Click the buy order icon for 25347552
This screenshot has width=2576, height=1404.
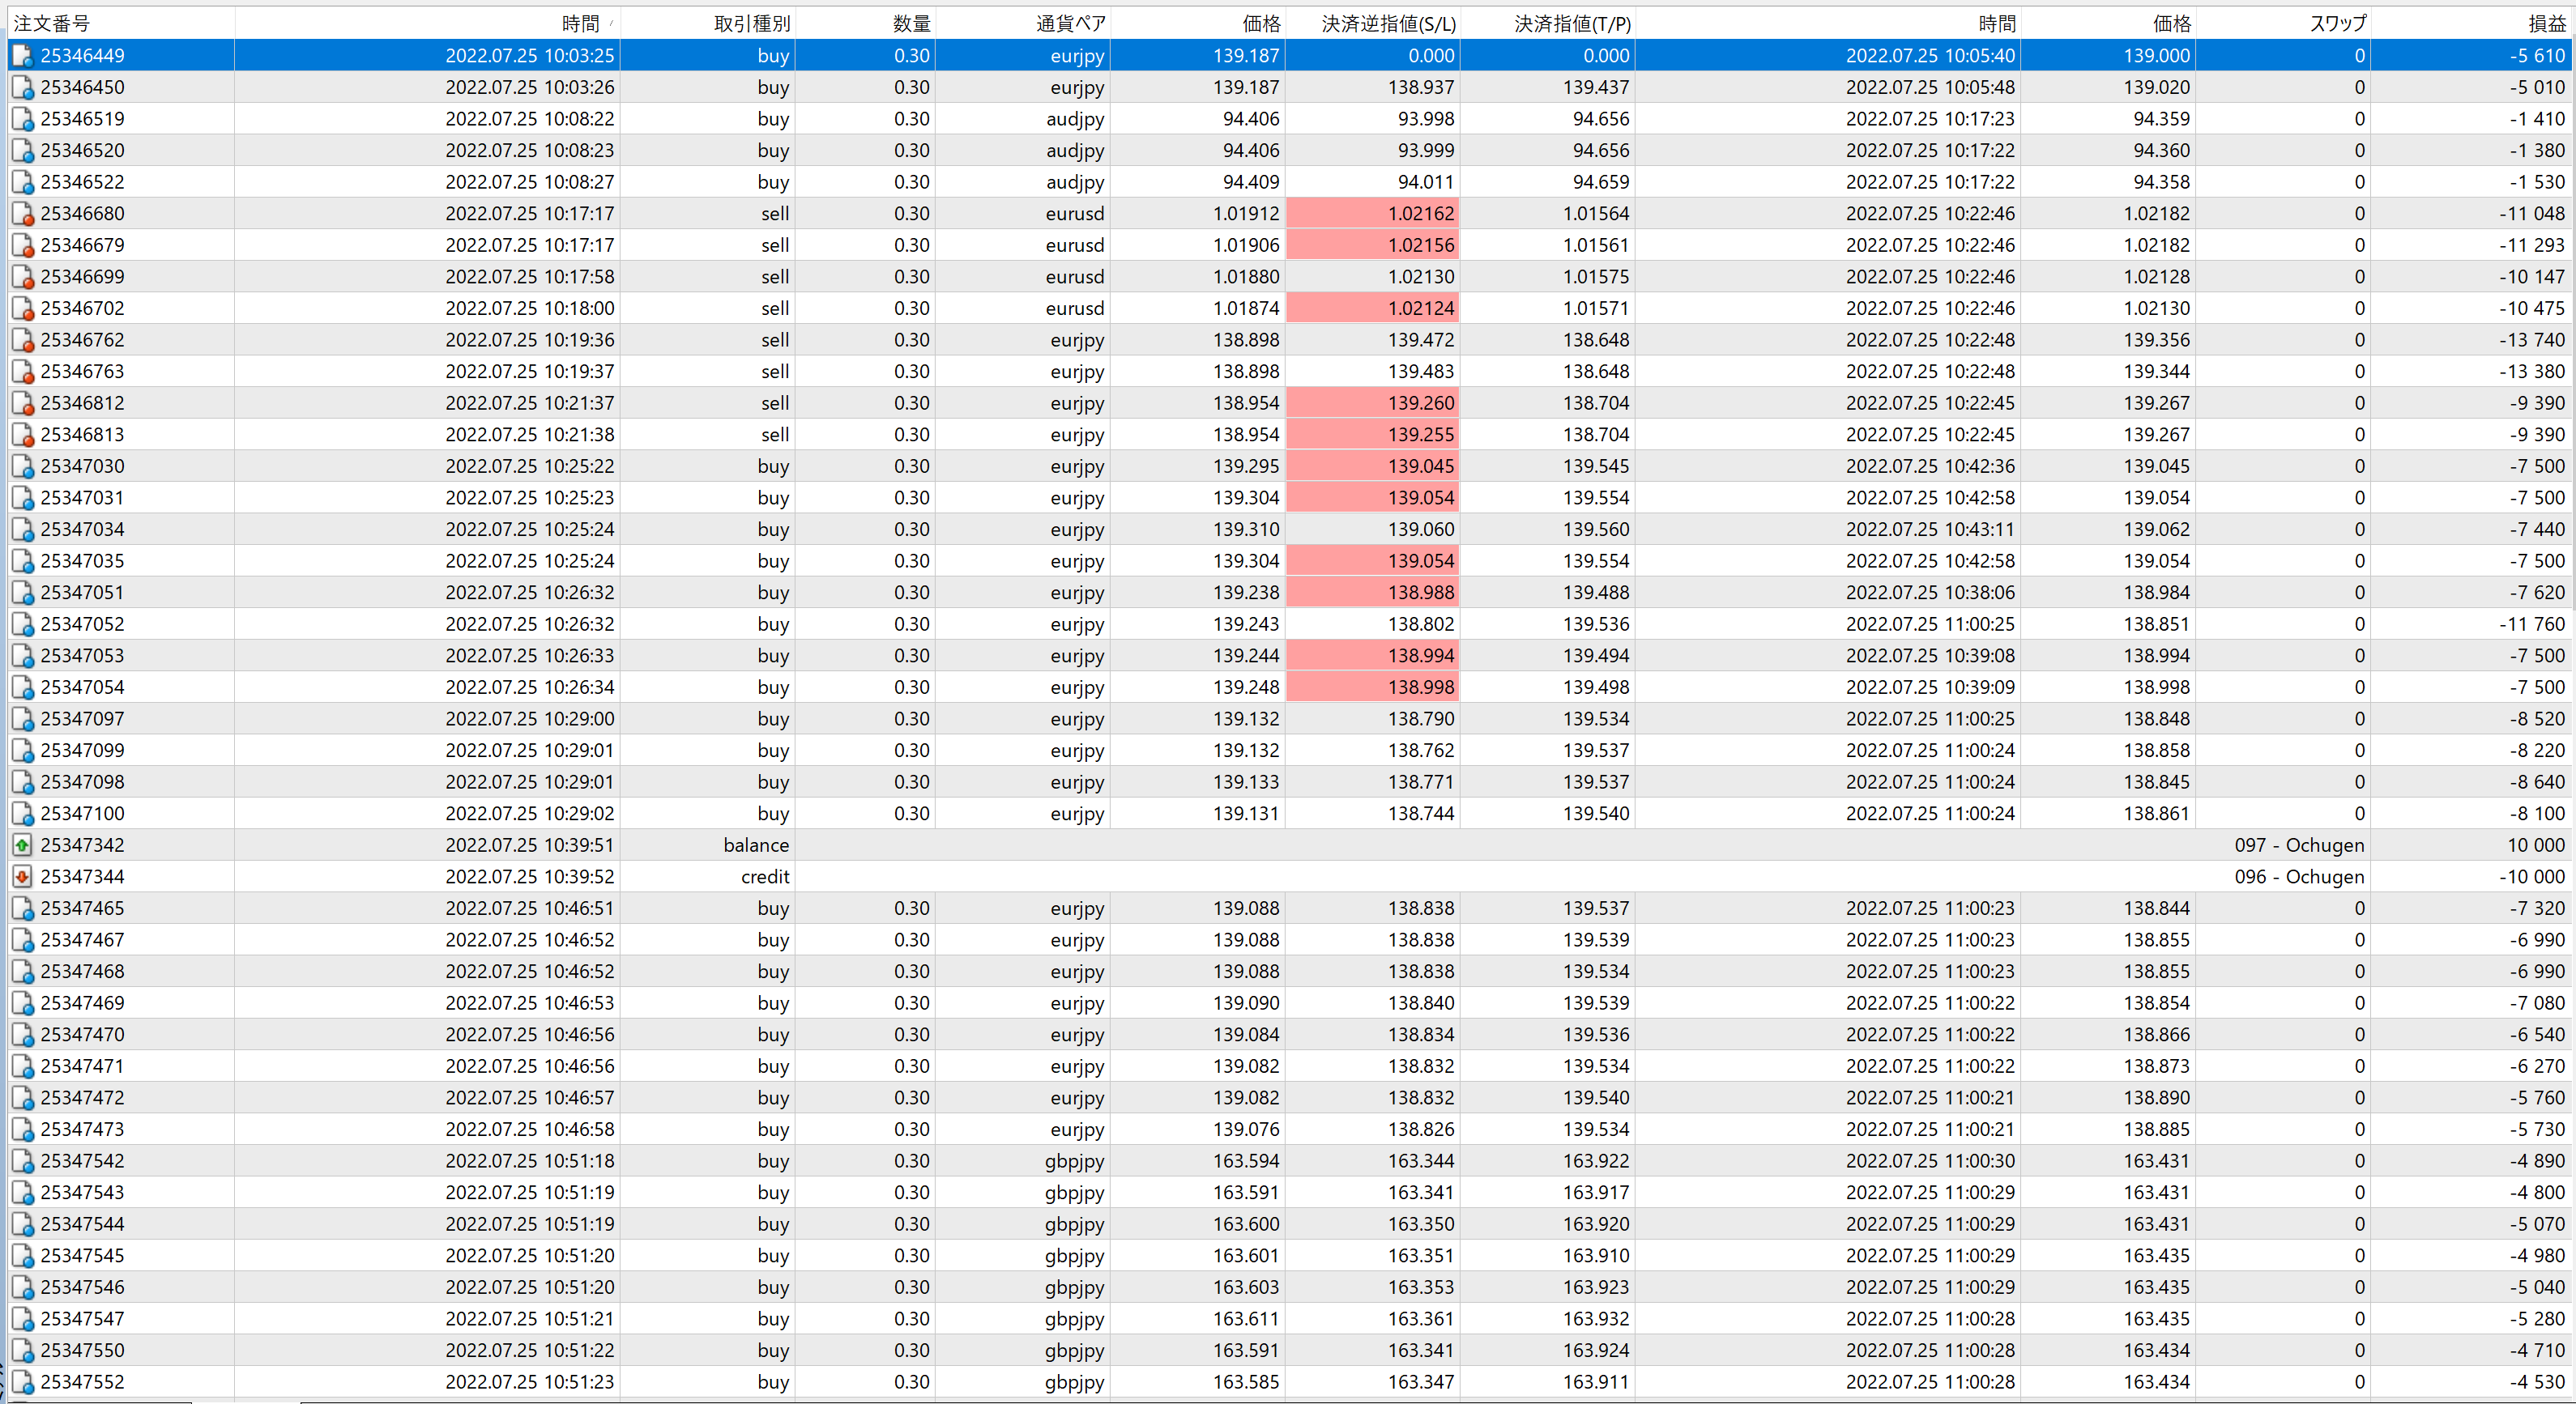click(22, 1382)
